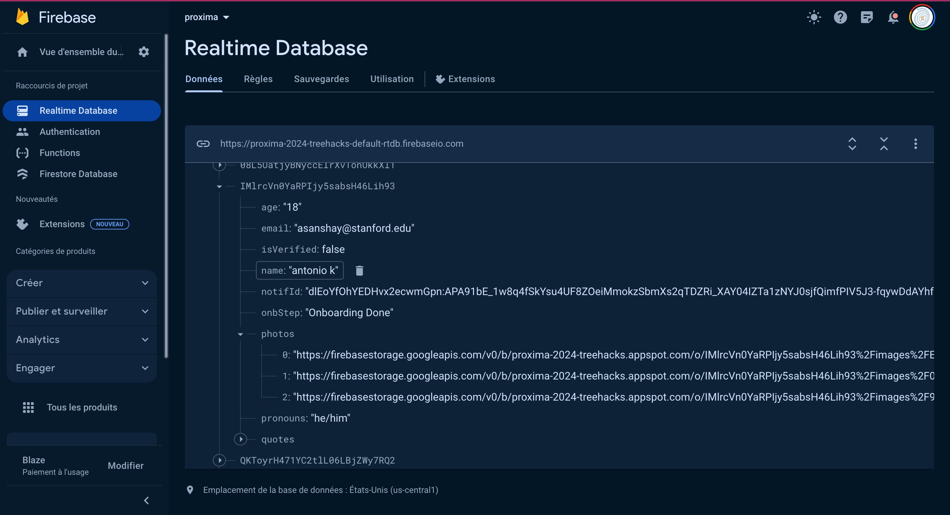Collapse the photos tree node

point(240,334)
